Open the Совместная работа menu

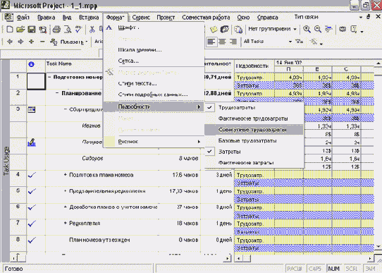click(x=206, y=18)
